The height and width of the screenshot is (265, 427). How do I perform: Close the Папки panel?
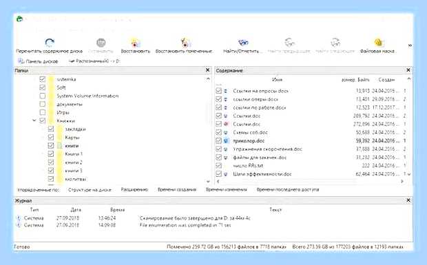point(207,70)
